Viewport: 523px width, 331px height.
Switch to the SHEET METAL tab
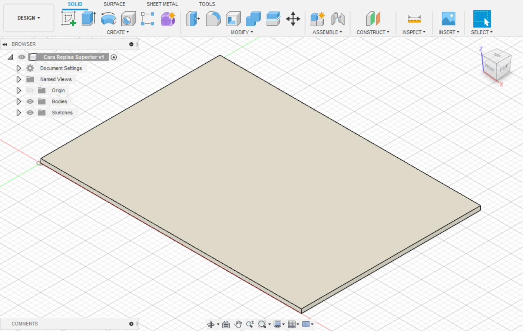pyautogui.click(x=162, y=4)
